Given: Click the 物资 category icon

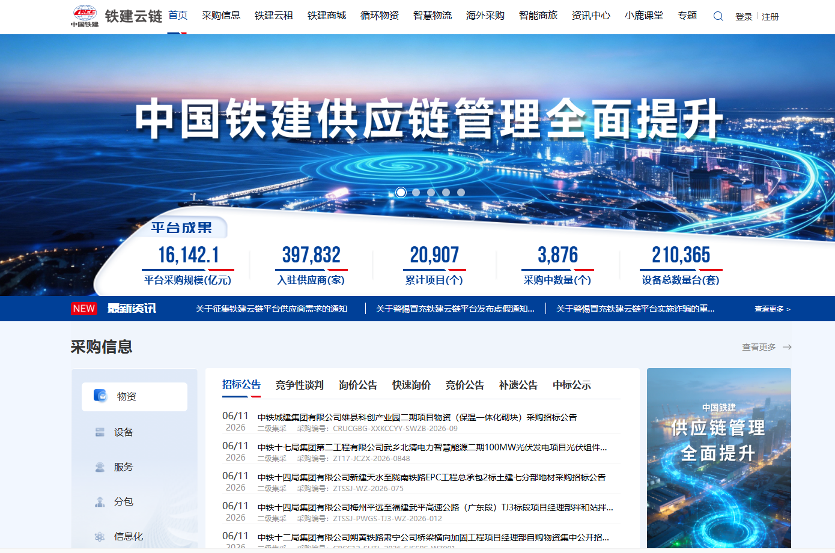Looking at the screenshot, I should 100,396.
